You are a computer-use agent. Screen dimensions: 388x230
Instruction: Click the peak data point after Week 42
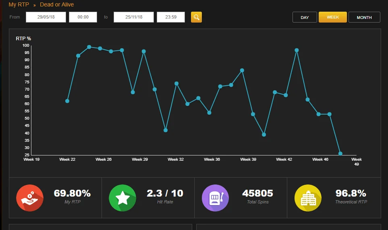(297, 50)
